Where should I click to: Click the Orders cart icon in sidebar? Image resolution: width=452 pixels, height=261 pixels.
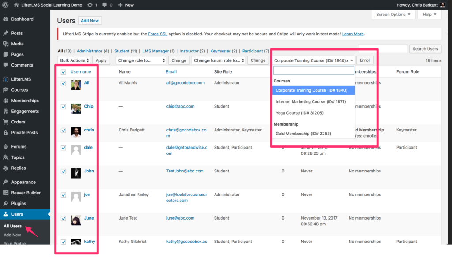tap(6, 122)
